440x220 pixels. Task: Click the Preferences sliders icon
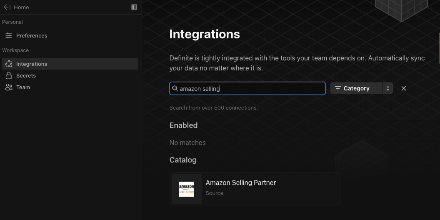point(9,36)
